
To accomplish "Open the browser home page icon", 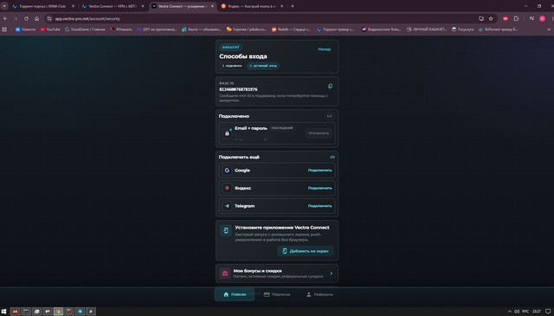I will tap(36, 19).
